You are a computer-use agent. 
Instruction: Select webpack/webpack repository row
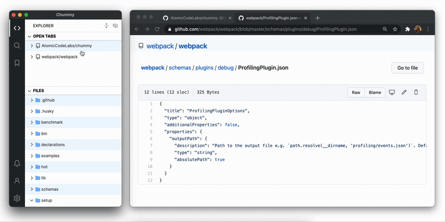[73, 57]
